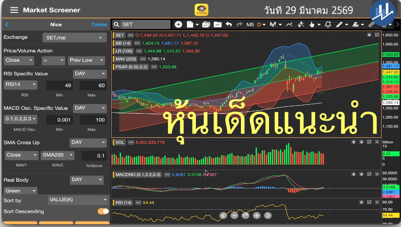This screenshot has width=401, height=227.
Task: Open the Market Screener hamburger menu
Action: 13,10
